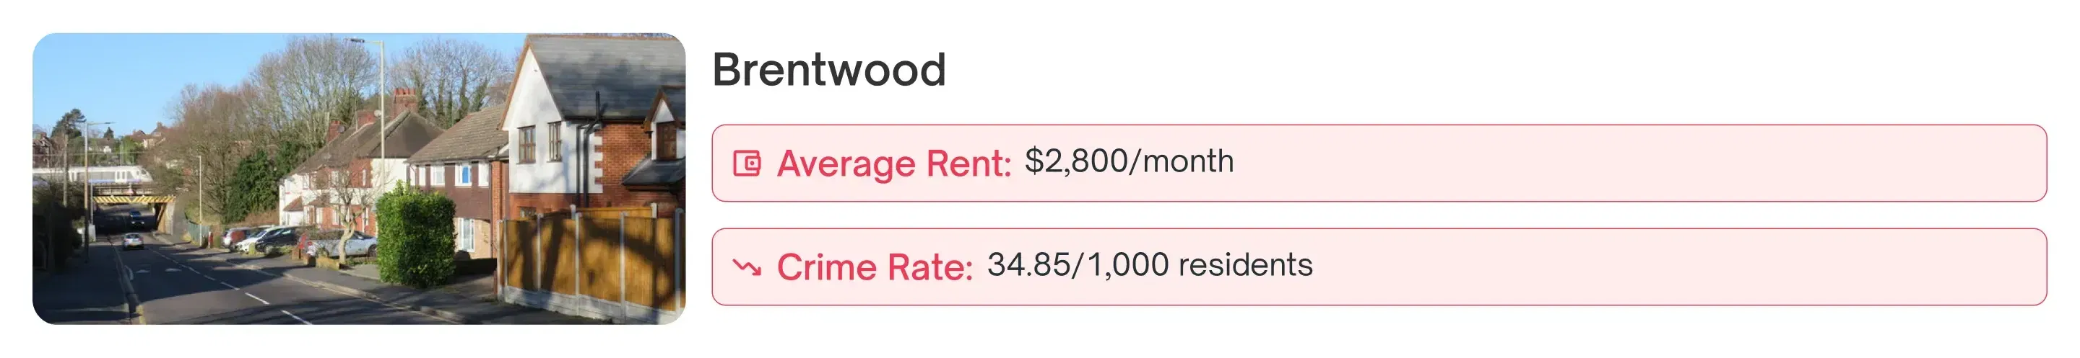Click the wallet icon beside Average Rent
Viewport: 2080px width, 358px height.
pyautogui.click(x=747, y=164)
